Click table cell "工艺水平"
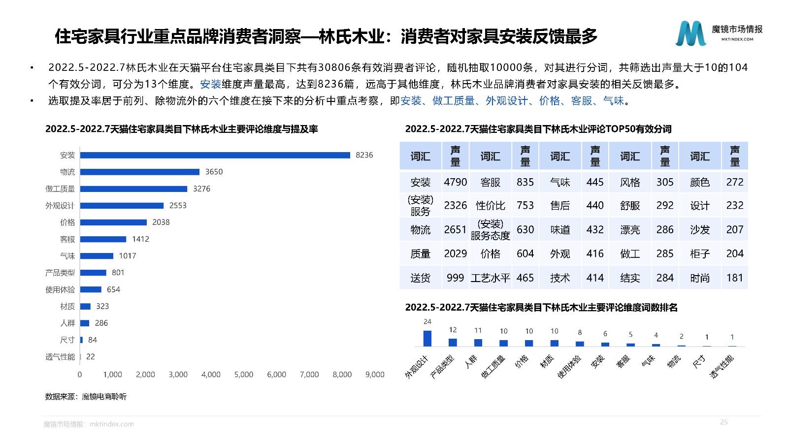This screenshot has height=443, width=788. 491,278
